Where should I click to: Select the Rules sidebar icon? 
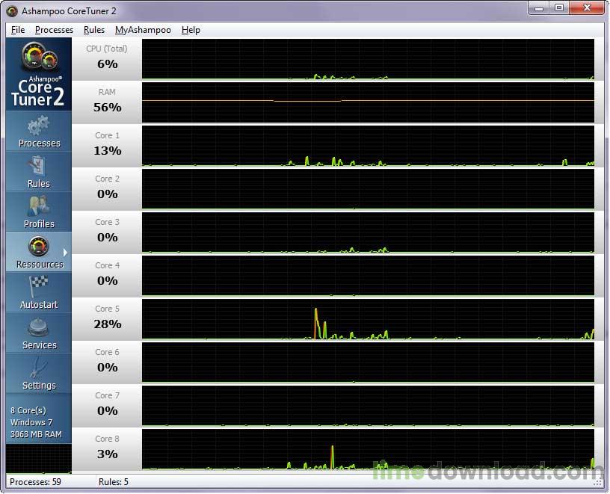pyautogui.click(x=37, y=172)
